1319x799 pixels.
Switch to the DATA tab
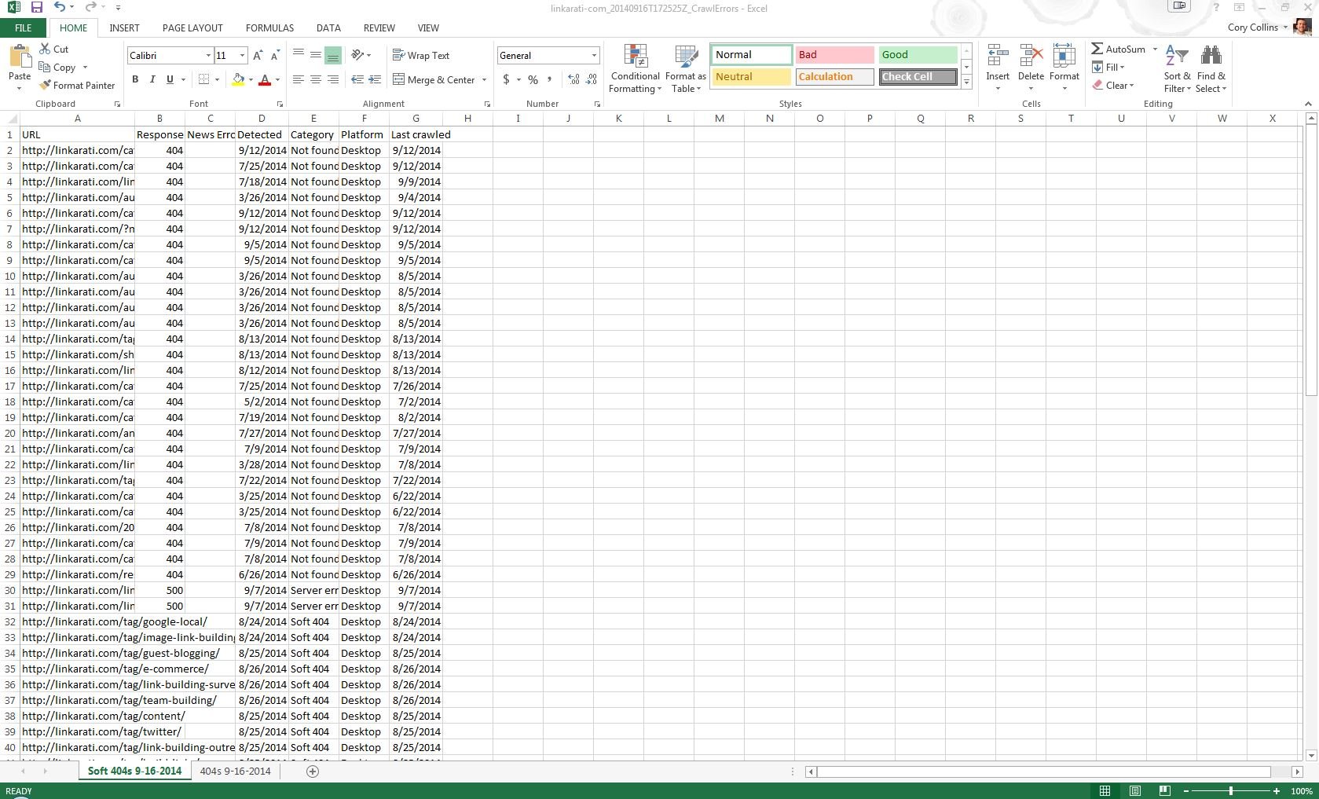pos(328,27)
